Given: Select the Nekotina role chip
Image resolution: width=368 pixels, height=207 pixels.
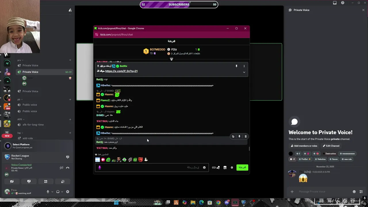Looking at the screenshot, I should click(x=320, y=159).
